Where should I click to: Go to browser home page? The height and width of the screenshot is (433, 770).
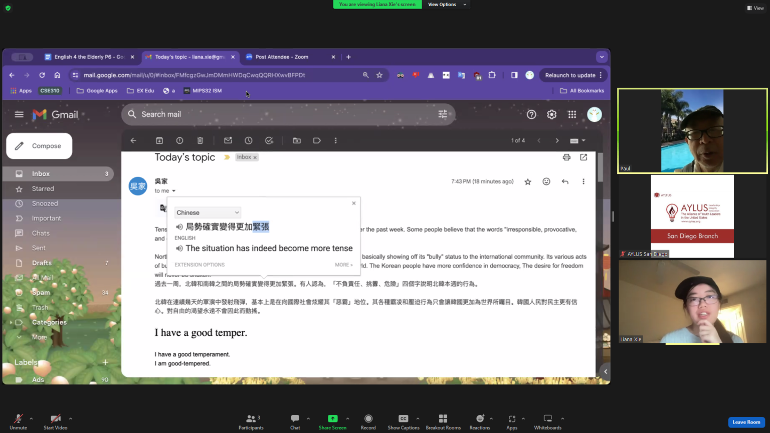click(x=57, y=75)
